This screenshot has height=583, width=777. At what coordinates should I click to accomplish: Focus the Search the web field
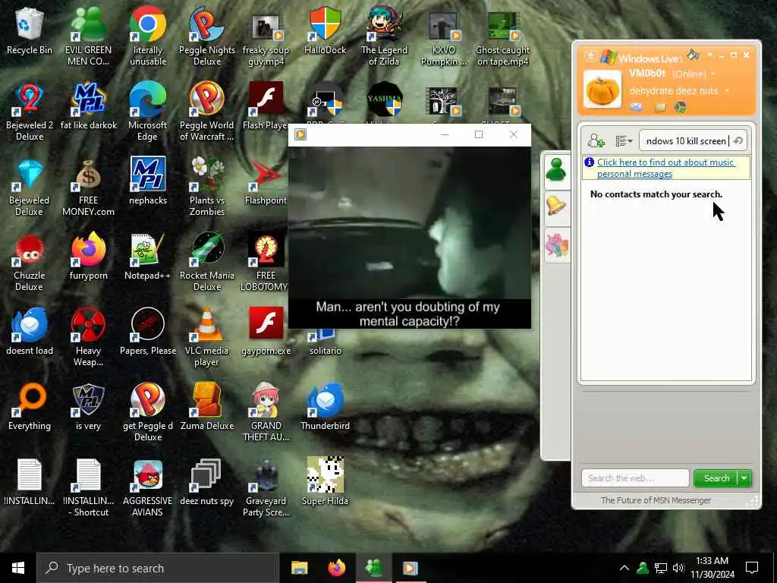(635, 478)
